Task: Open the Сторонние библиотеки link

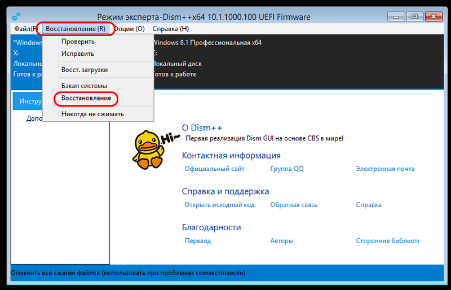Action: click(387, 241)
